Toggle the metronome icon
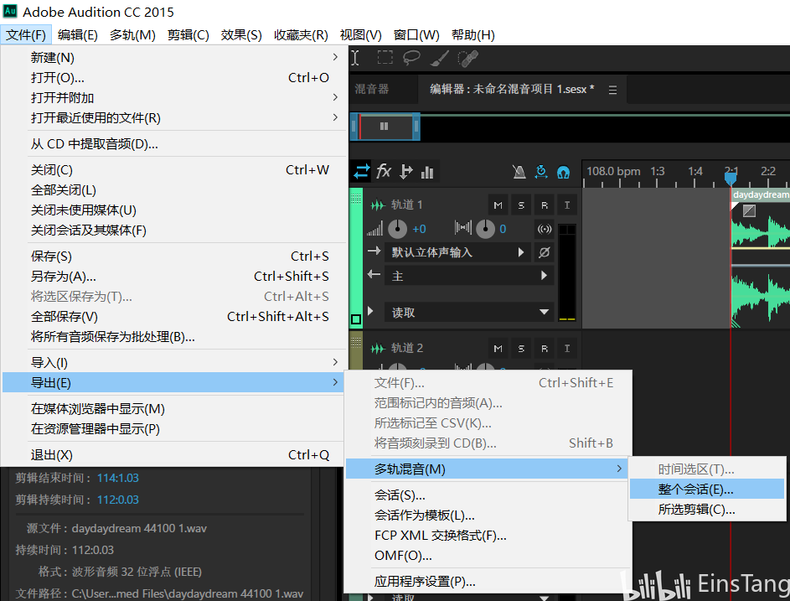The width and height of the screenshot is (790, 601). point(519,172)
